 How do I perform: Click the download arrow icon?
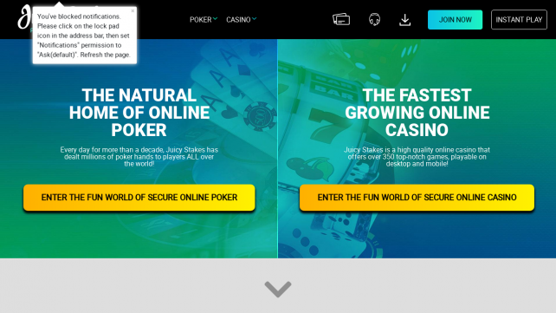[404, 20]
